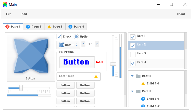The height and width of the screenshot is (112, 192).
Task: Click the Root A folder icon
Action: [138, 76]
